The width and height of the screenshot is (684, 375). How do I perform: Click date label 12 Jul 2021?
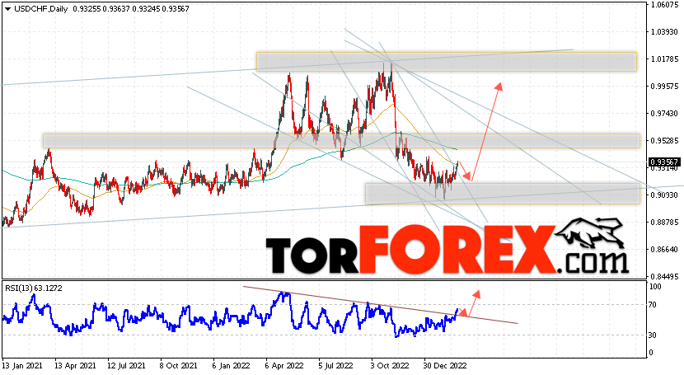point(127,365)
